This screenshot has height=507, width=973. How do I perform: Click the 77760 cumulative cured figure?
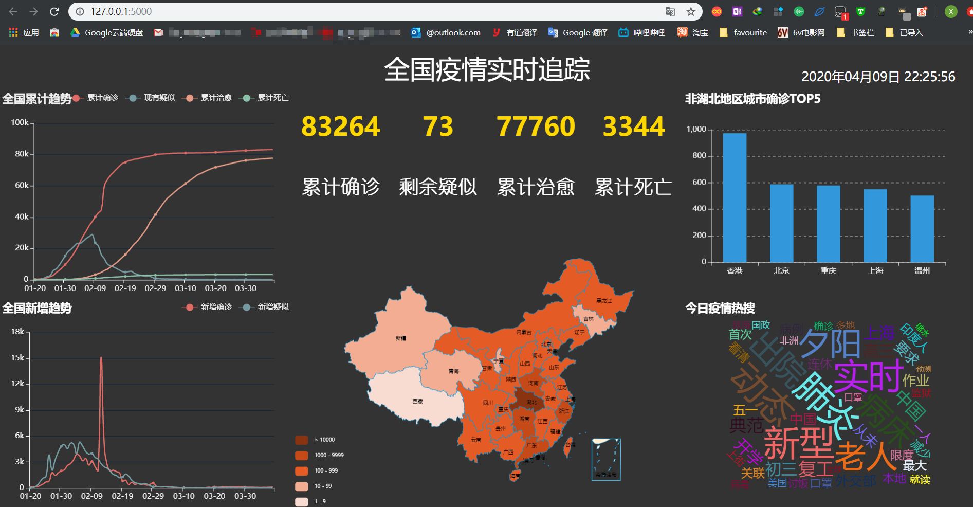(x=536, y=126)
